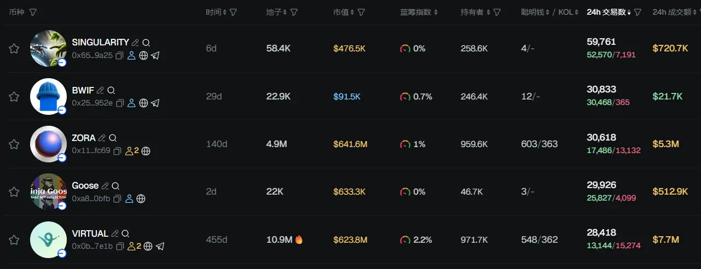This screenshot has width=701, height=269.
Task: Click the blue-chip gauge indicator for VIRTUAL
Action: [x=405, y=240]
